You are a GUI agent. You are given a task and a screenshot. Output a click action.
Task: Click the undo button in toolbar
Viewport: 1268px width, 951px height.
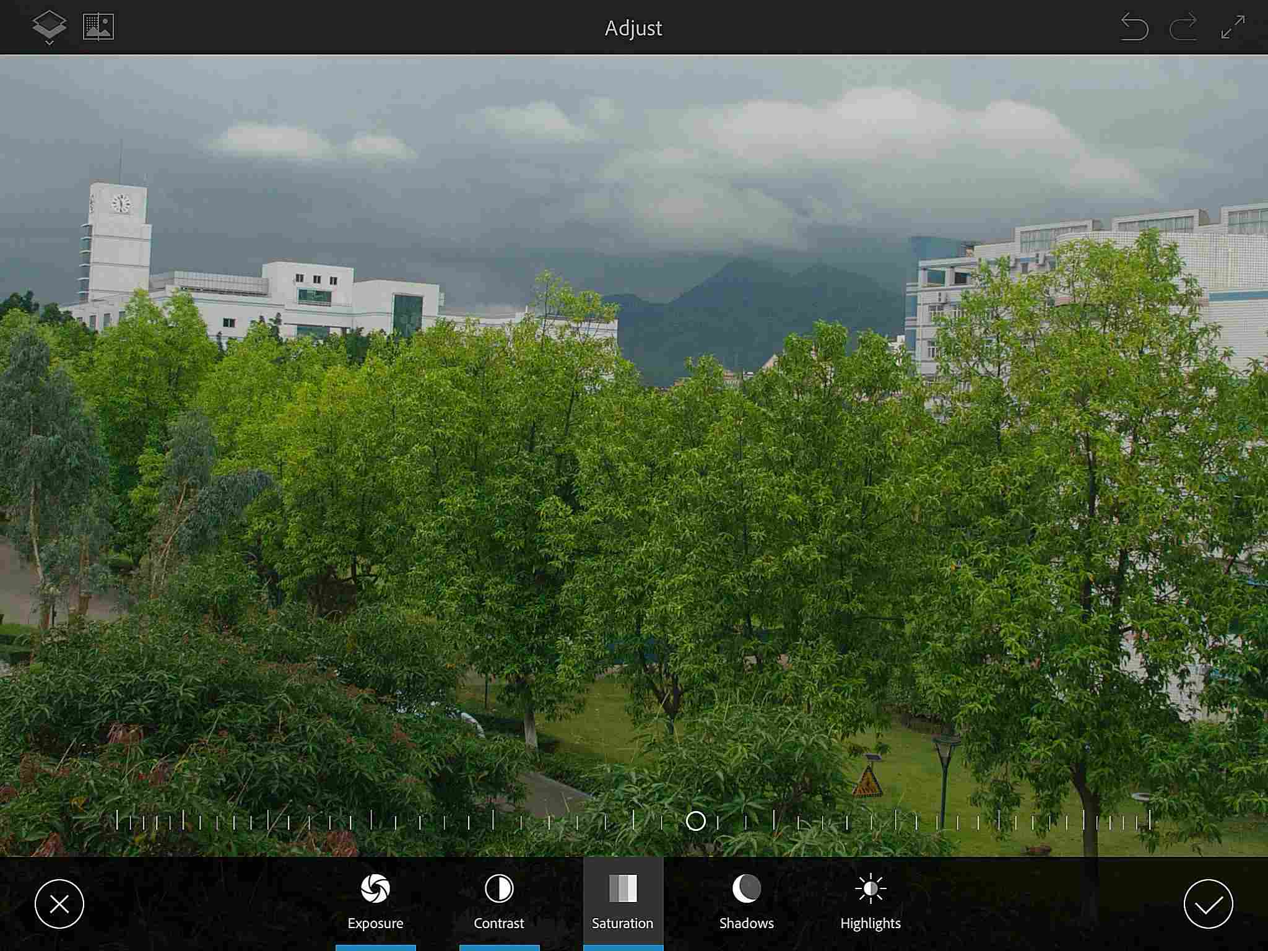[x=1134, y=27]
